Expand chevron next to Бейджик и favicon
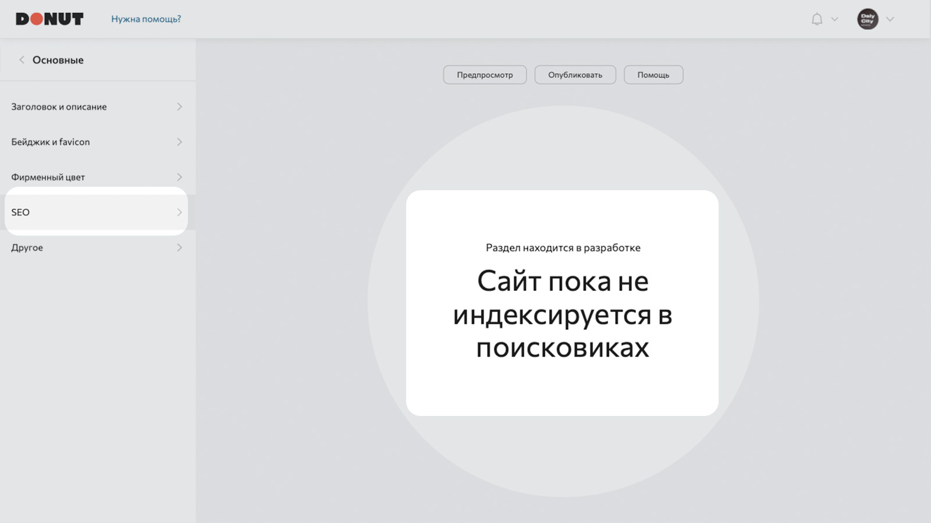Viewport: 931px width, 523px height. click(179, 142)
